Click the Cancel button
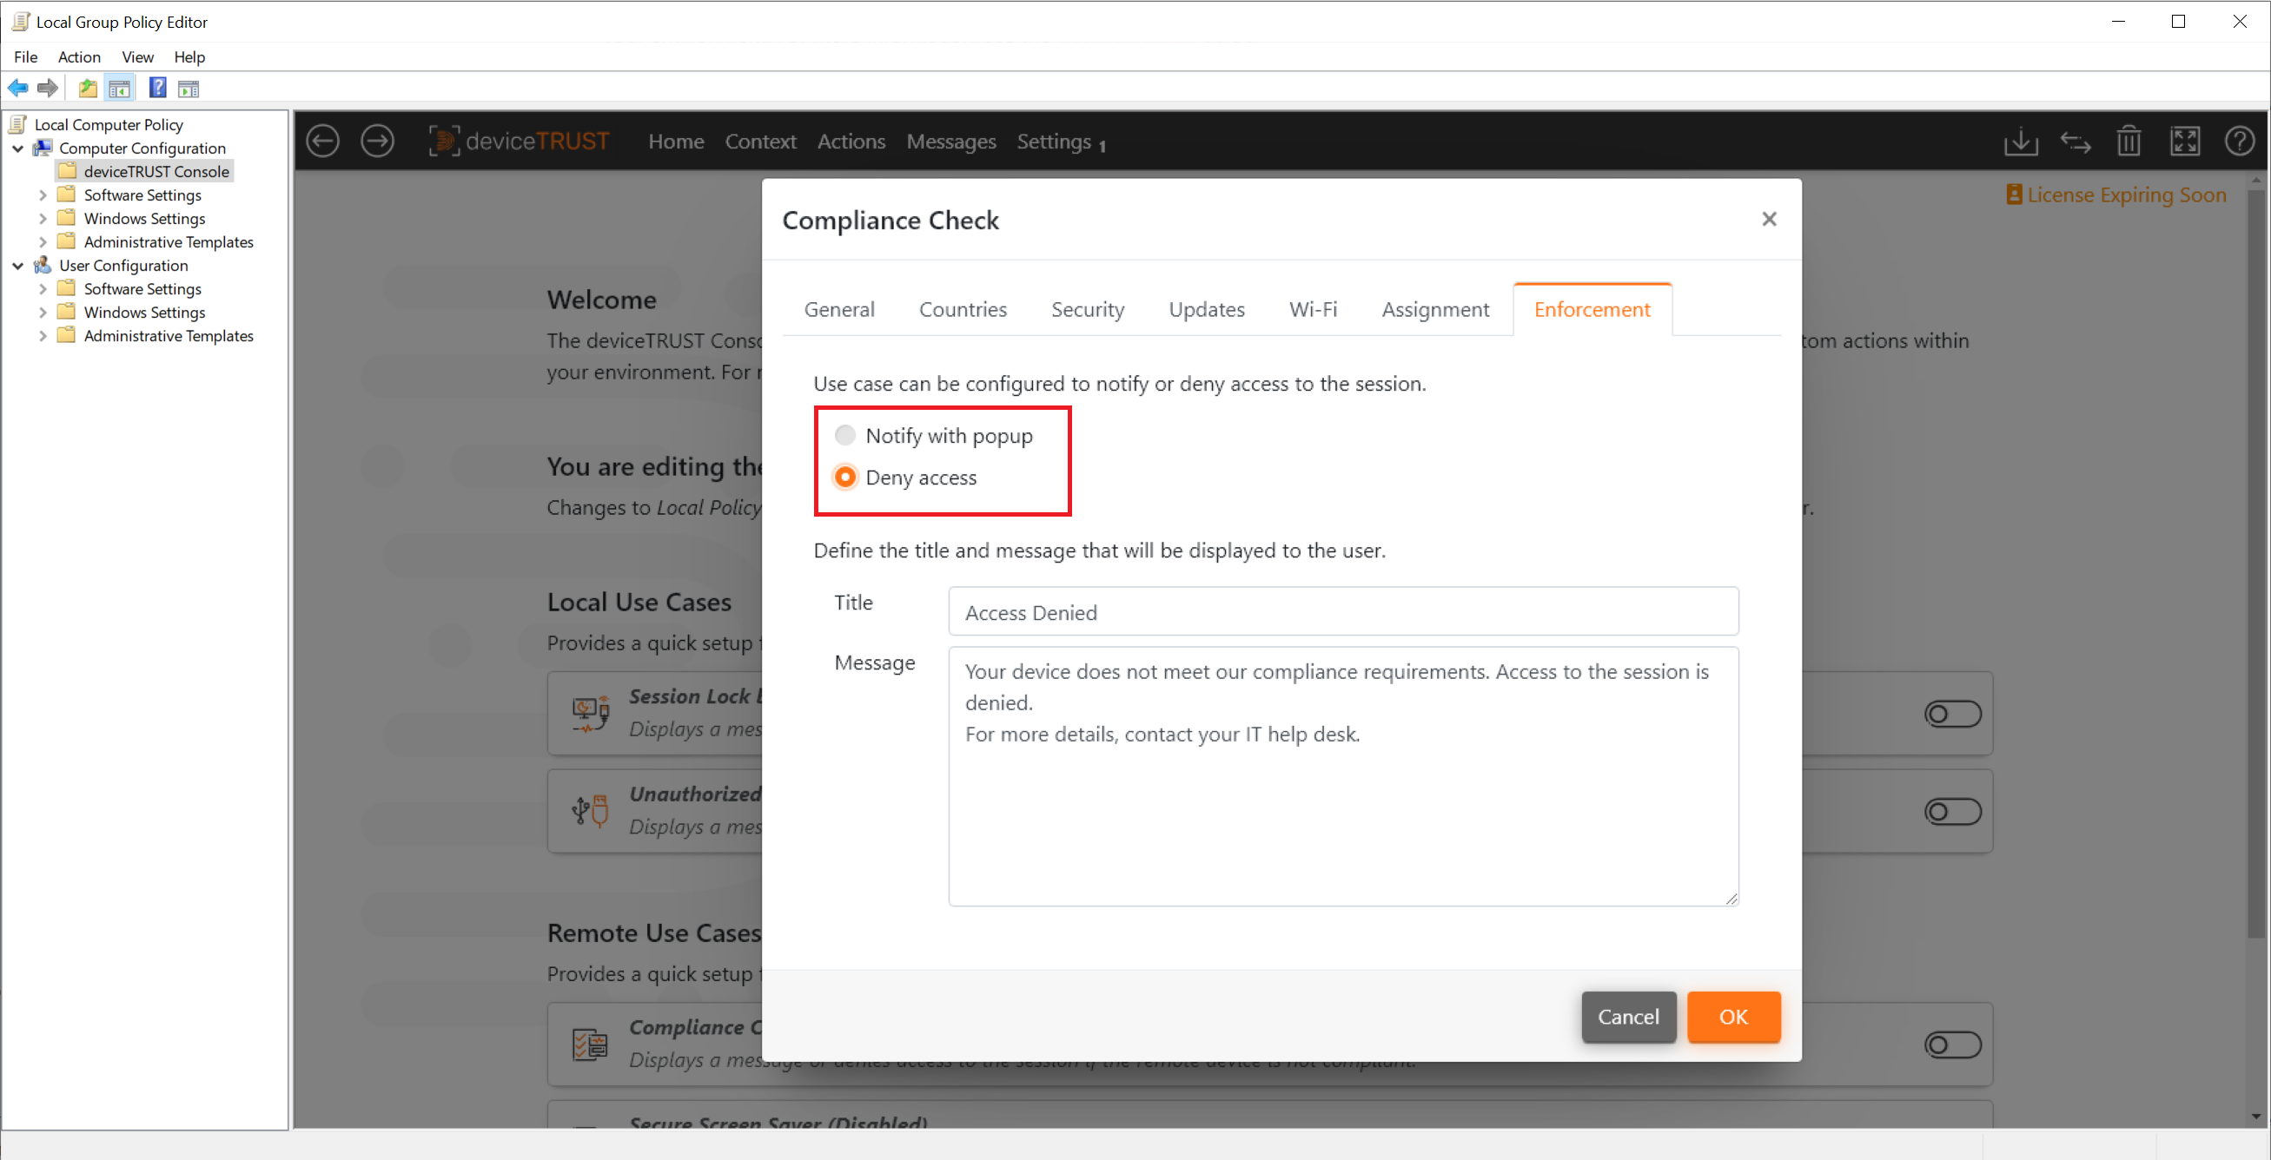 (1627, 1017)
